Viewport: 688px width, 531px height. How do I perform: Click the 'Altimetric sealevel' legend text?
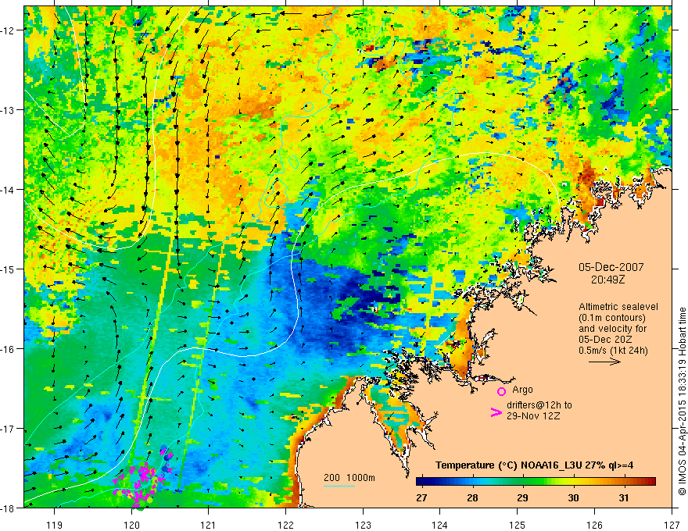(x=618, y=307)
